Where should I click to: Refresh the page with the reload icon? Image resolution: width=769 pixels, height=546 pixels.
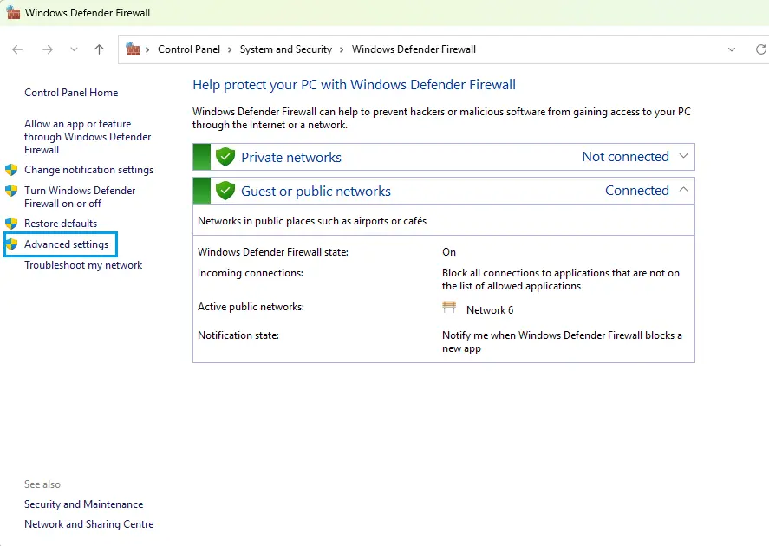(x=760, y=49)
